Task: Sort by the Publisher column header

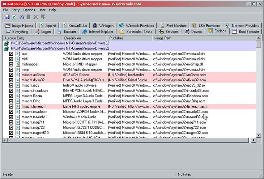Action: (129, 38)
